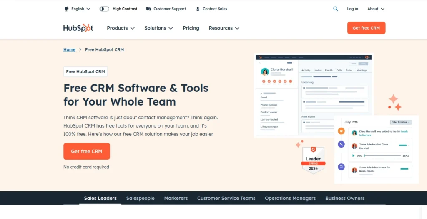
Task: Click the orange list activity icon
Action: 341,131
